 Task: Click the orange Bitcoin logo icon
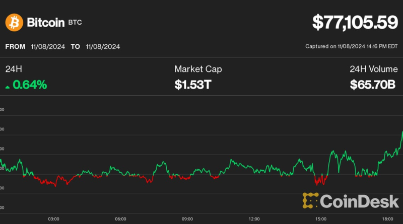[14, 22]
